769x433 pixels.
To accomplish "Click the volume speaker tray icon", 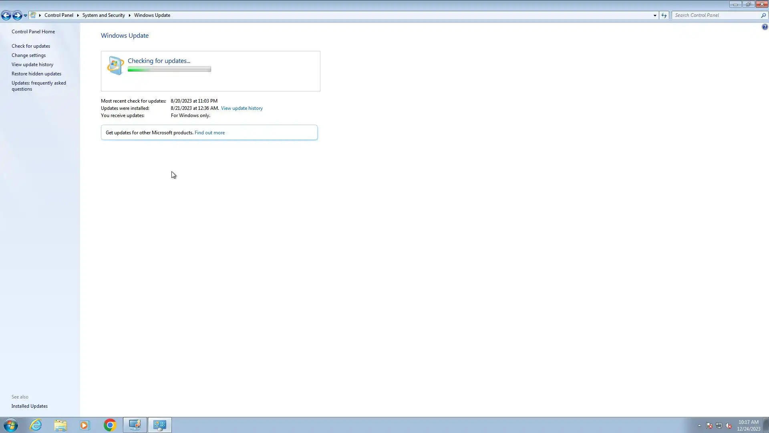I will click(729, 426).
